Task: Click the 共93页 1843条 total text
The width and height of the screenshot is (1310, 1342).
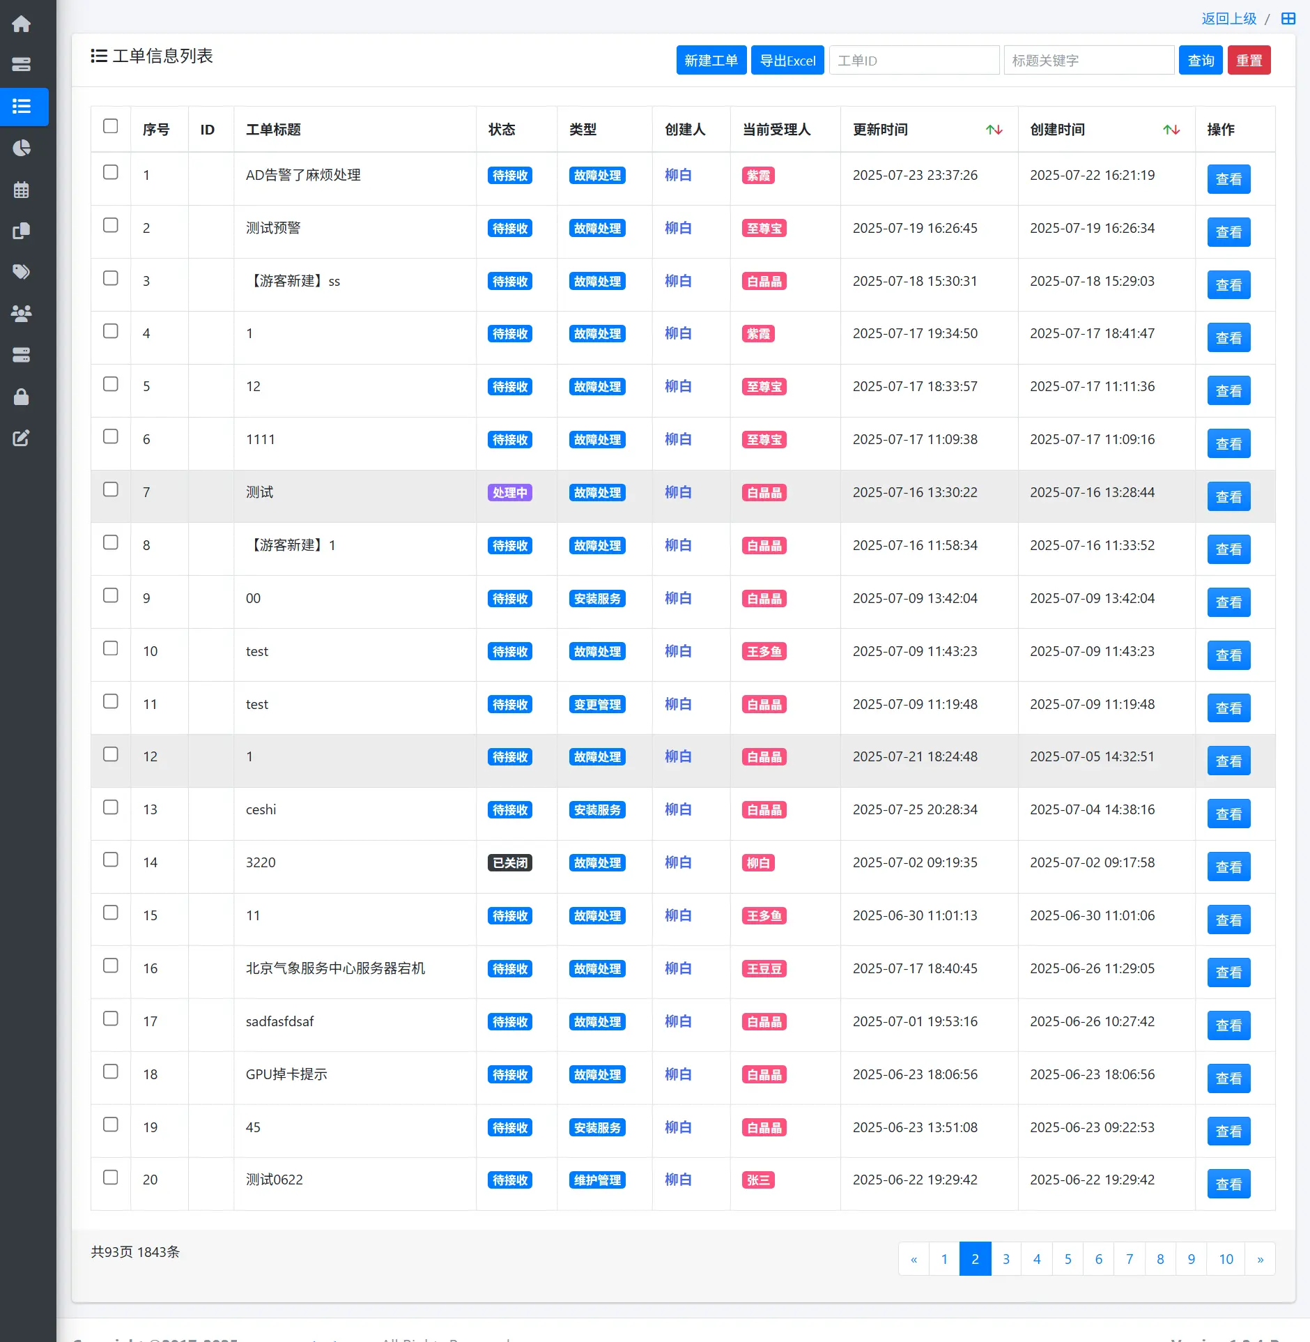Action: tap(135, 1252)
